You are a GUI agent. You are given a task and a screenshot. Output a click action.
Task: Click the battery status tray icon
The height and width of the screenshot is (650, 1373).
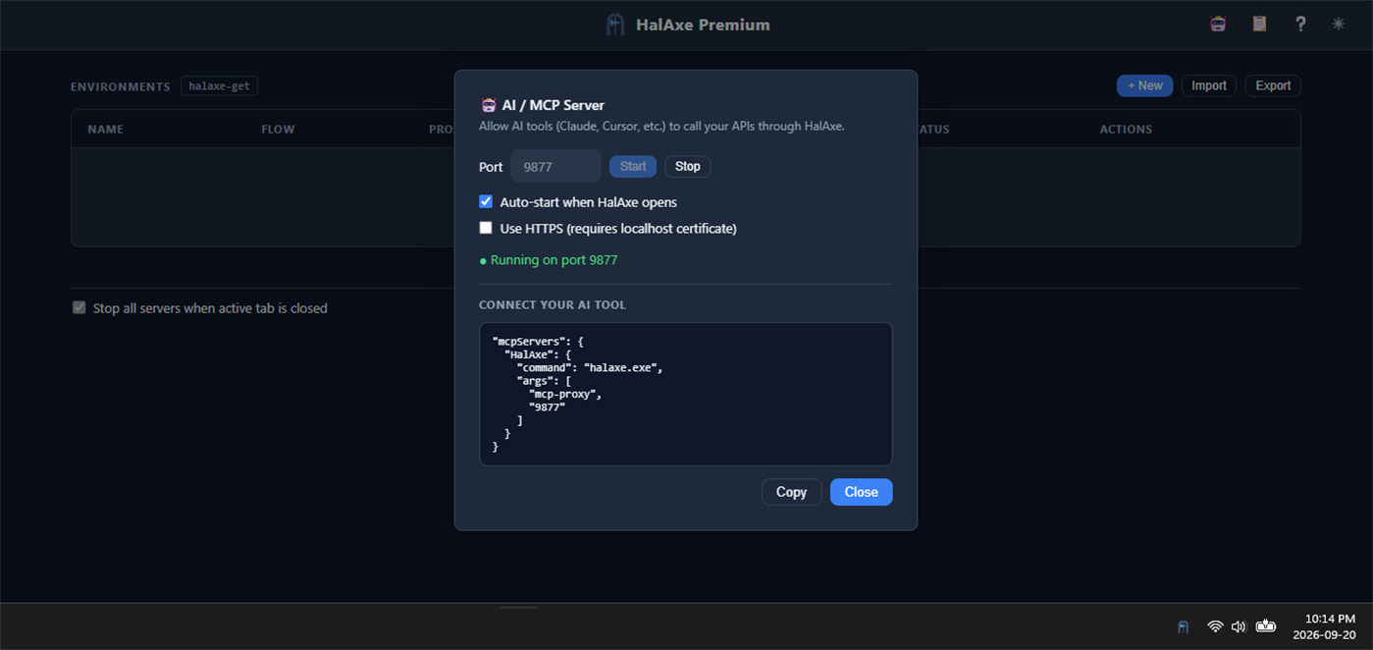[1266, 625]
